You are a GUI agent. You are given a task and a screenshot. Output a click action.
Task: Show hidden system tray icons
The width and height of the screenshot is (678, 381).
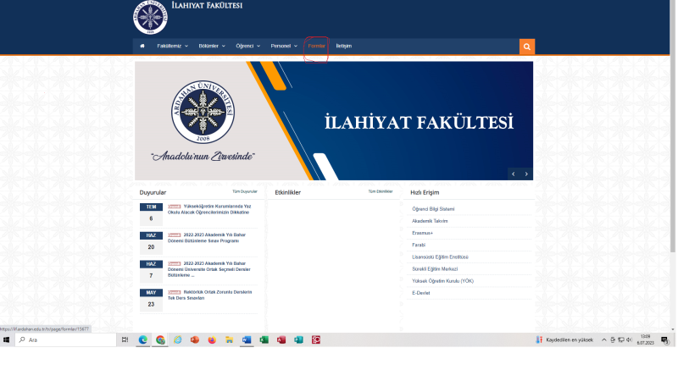604,340
